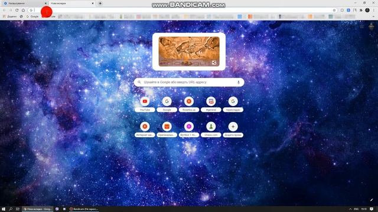Open the Windows Start menu
The image size is (378, 212).
pos(4,209)
